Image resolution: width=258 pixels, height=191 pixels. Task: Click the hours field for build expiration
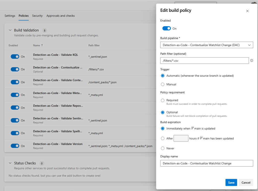(x=181, y=138)
